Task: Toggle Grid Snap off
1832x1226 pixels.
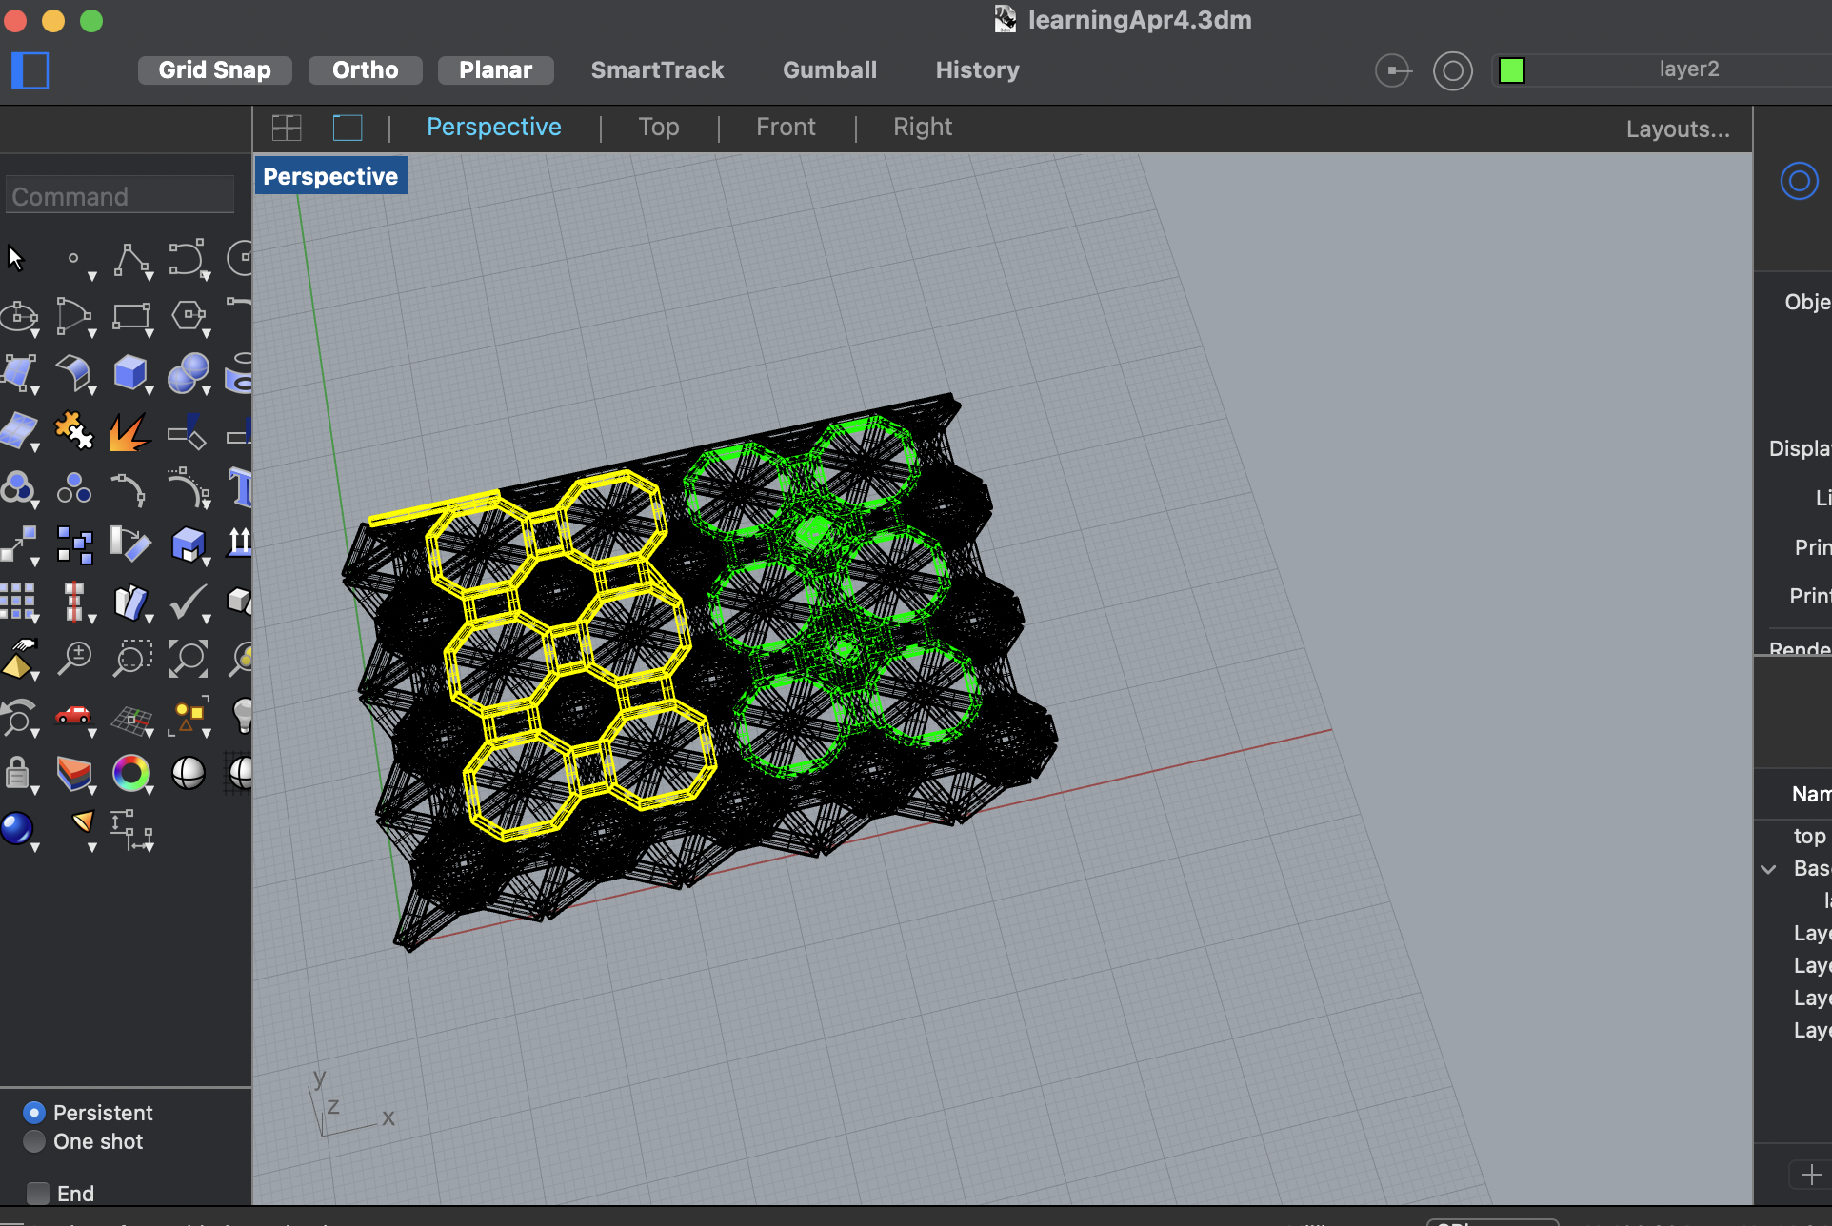Action: pyautogui.click(x=214, y=70)
